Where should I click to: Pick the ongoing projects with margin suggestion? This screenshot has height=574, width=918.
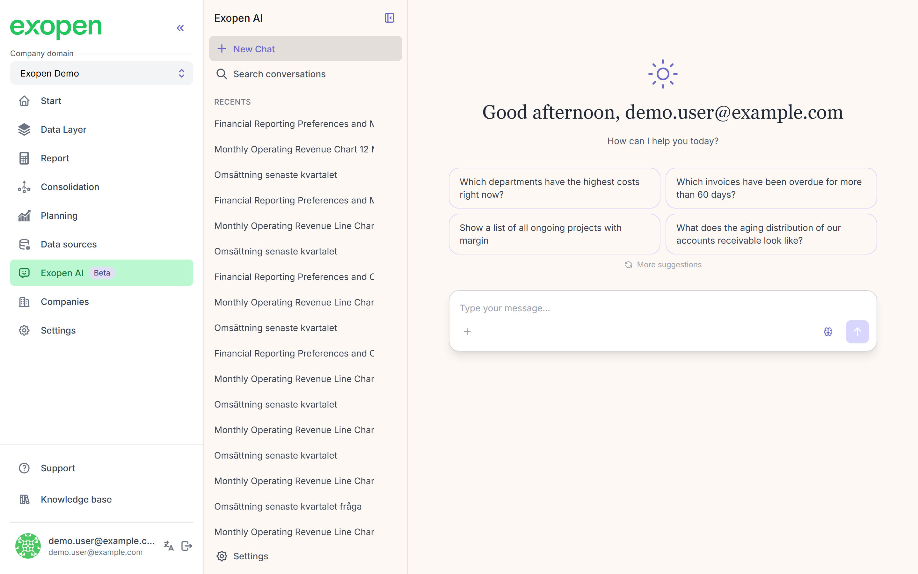point(554,234)
